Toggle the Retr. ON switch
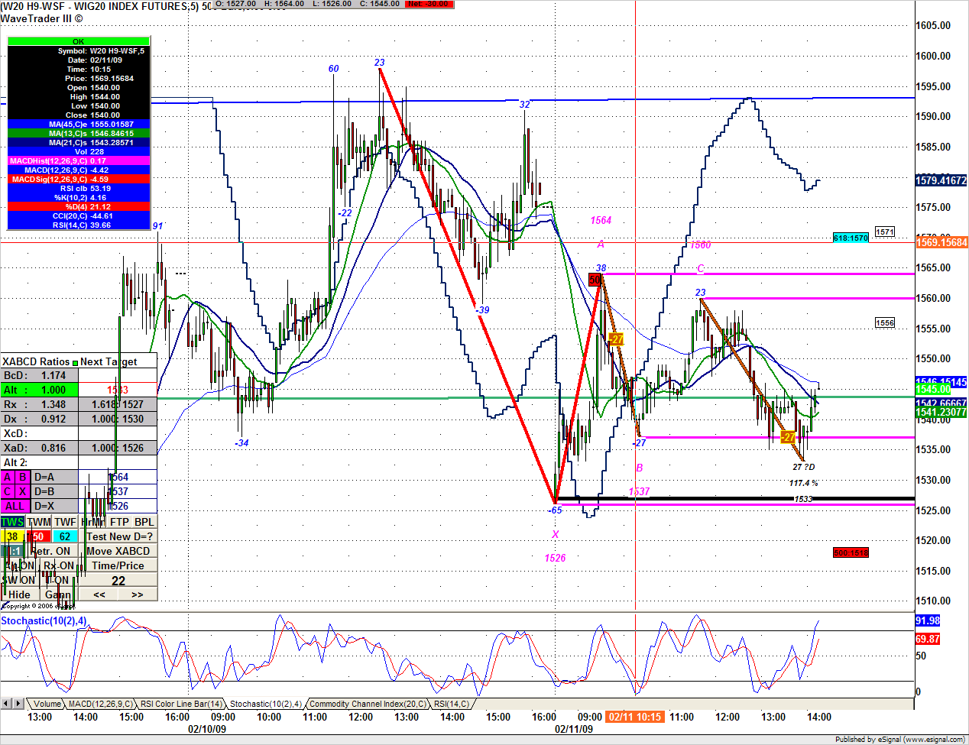 tap(50, 551)
